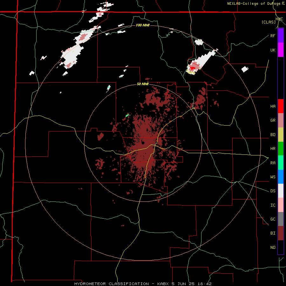Screen dimensions: 286x286
Task: Click the GR legend label text
Action: click(273, 120)
